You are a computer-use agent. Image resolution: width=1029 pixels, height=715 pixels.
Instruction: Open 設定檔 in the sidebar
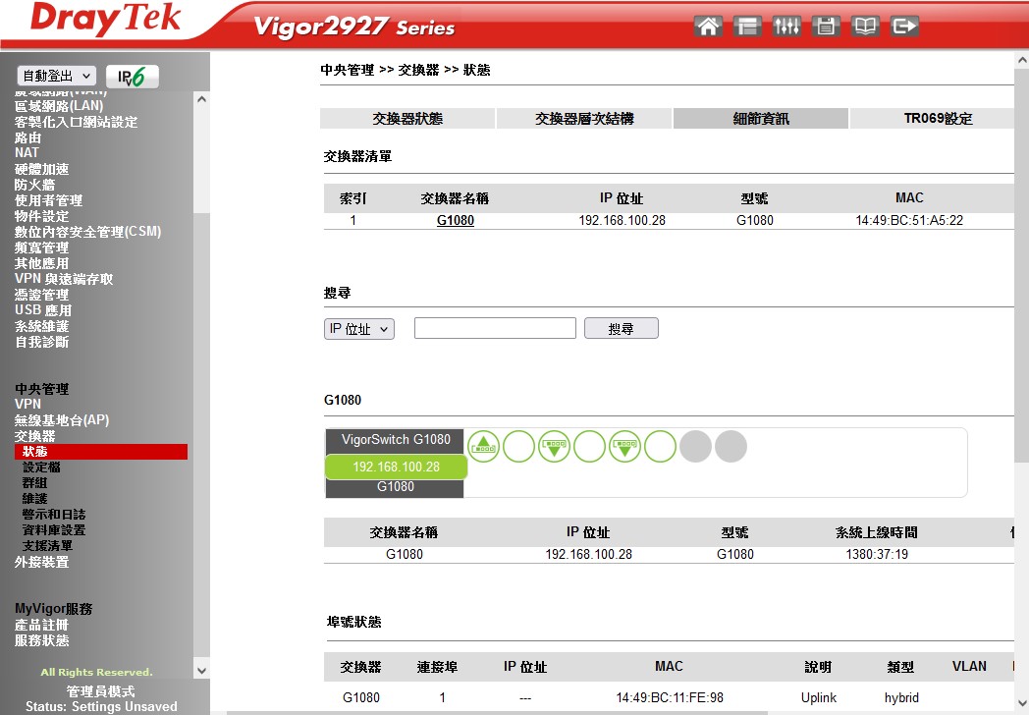(x=42, y=467)
